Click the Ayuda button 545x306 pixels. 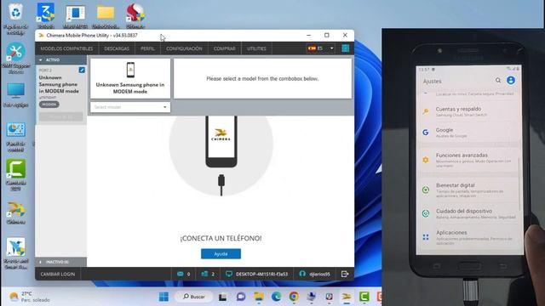coord(221,254)
